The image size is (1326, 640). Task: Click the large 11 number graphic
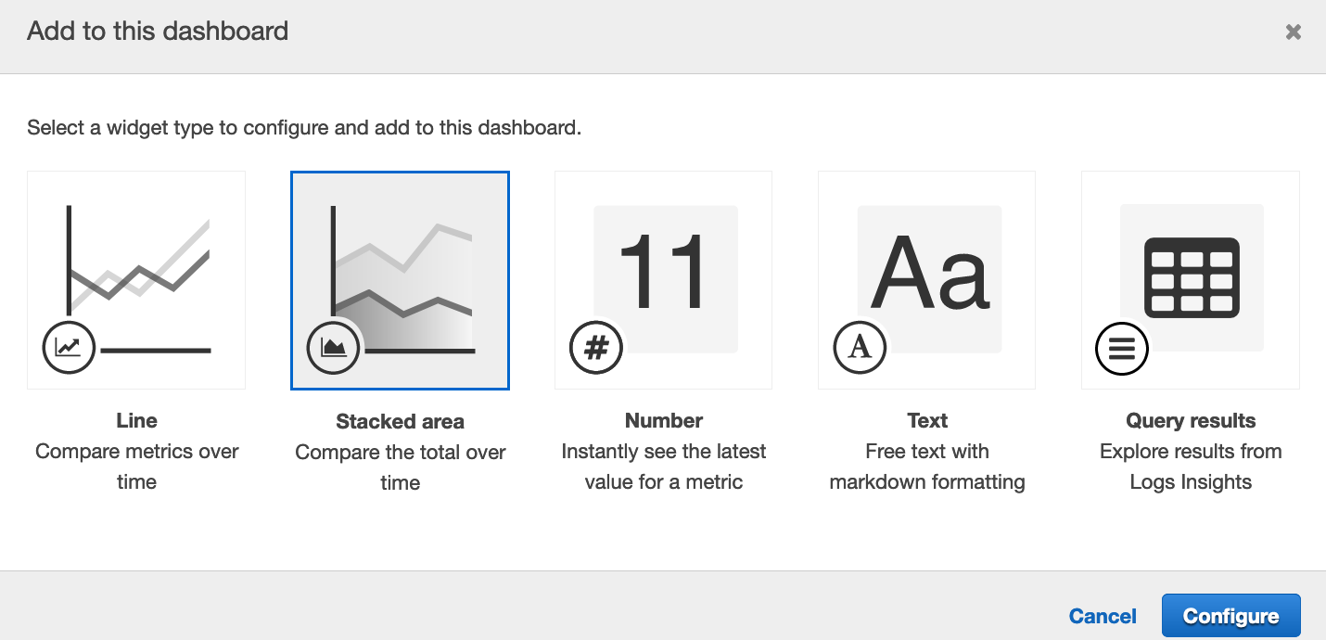(664, 272)
